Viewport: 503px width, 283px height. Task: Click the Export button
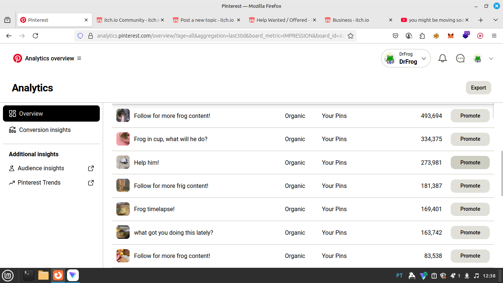[x=478, y=88]
